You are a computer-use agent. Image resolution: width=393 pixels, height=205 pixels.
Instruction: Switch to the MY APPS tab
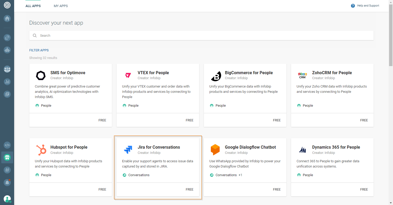61,6
